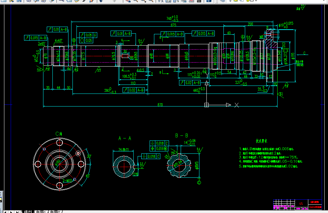Select the 45° angle dimension in C view

point(88,176)
